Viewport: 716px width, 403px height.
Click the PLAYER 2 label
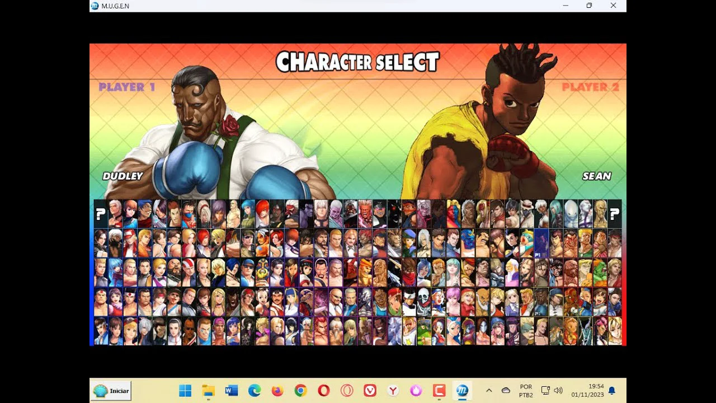point(590,87)
